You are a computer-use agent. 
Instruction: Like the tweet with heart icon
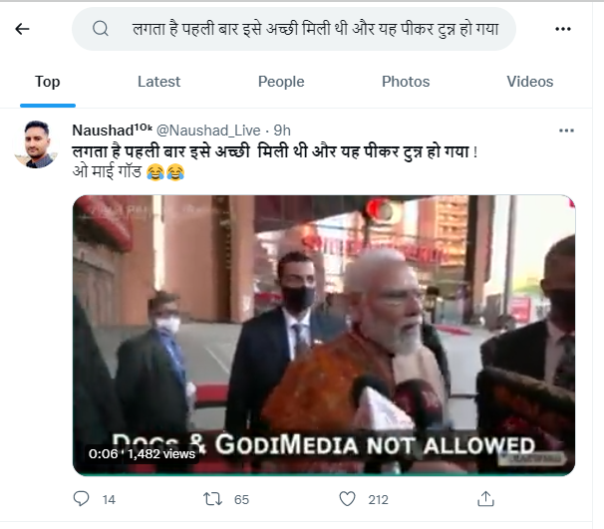click(347, 498)
